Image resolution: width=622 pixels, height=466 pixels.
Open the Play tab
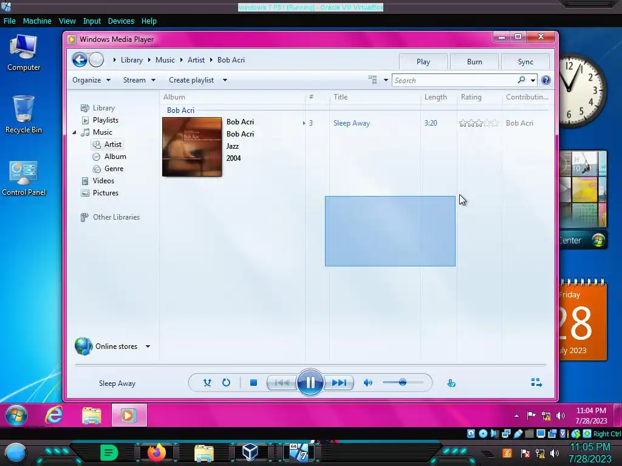point(423,62)
